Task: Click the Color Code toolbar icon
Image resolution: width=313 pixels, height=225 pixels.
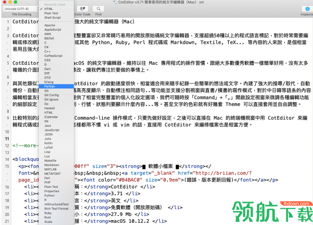Action: coord(82,9)
